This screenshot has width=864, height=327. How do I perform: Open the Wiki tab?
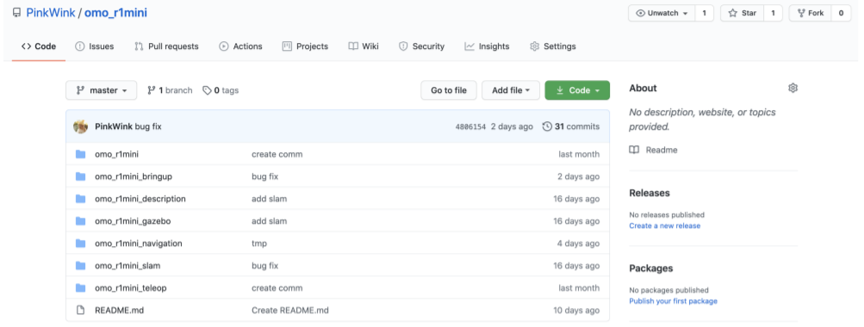(x=364, y=46)
